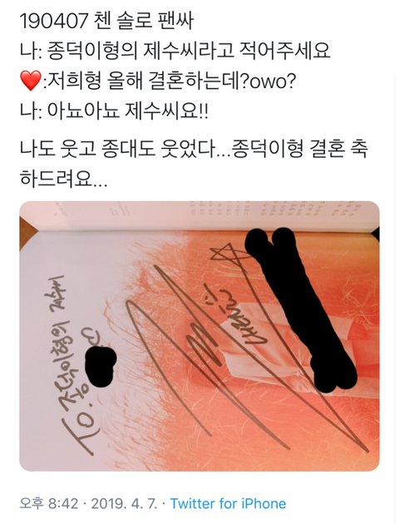Select the owo? text after the question
The width and height of the screenshot is (399, 523).
pos(273,81)
